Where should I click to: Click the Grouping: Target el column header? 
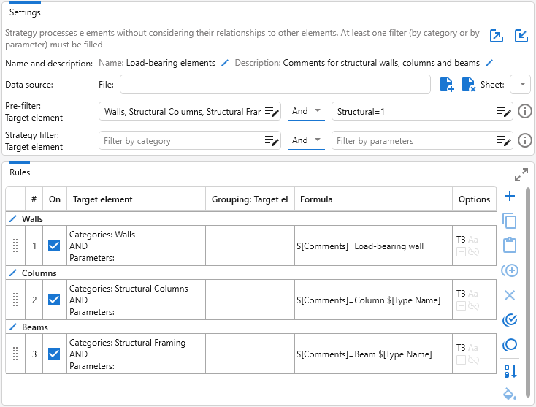[250, 199]
